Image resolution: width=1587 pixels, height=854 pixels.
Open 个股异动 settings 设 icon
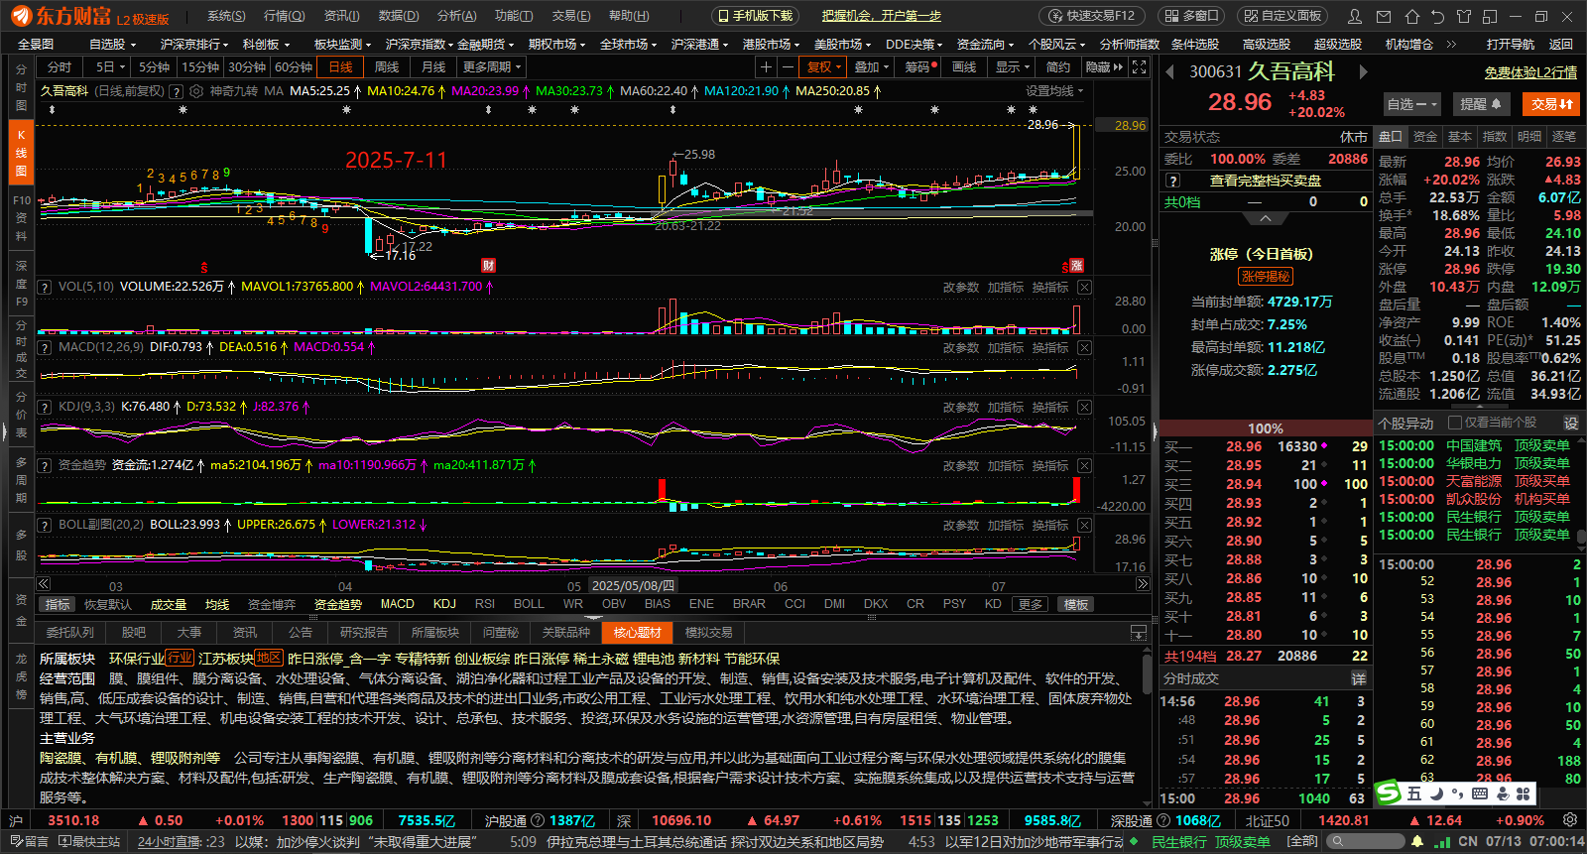pyautogui.click(x=1571, y=423)
